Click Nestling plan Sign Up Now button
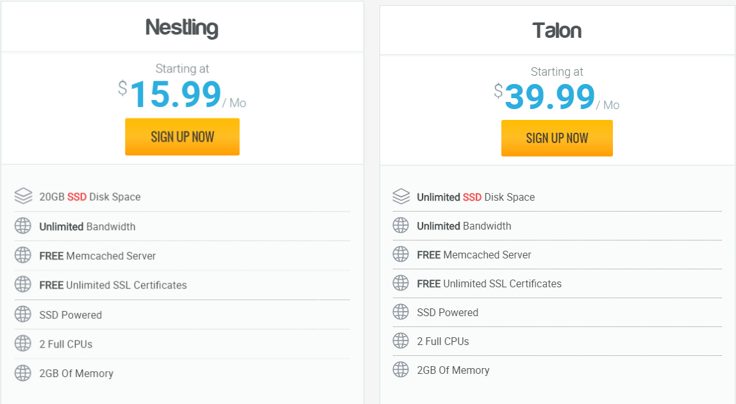 182,137
